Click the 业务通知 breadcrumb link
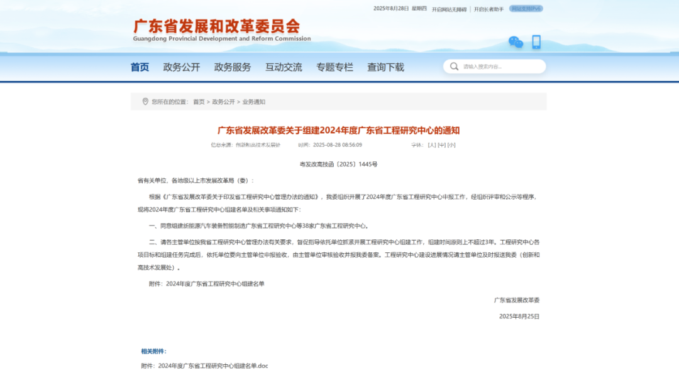This screenshot has height=378, width=679. [x=254, y=102]
